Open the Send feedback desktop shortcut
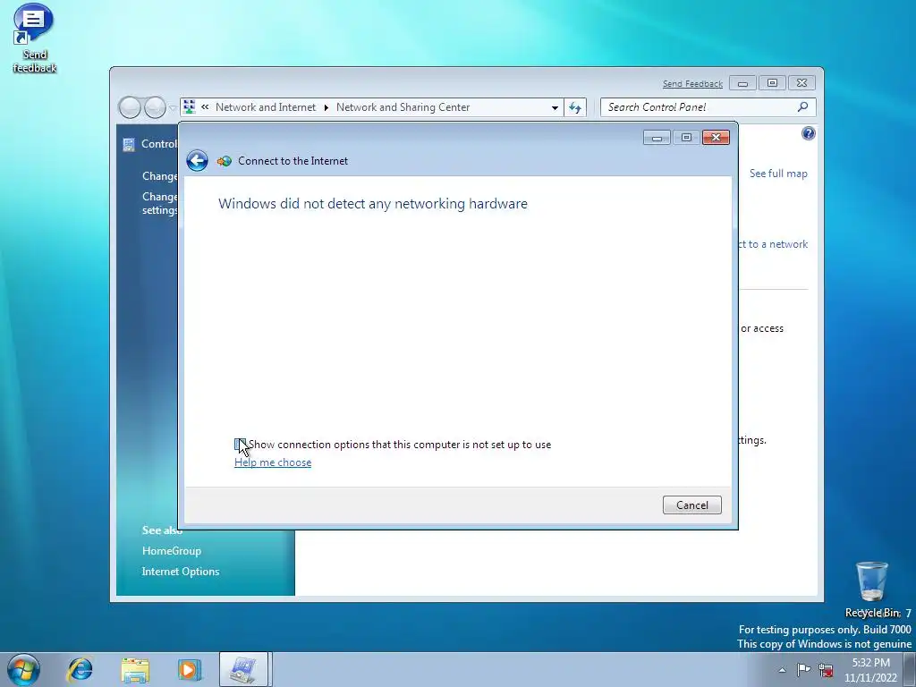The height and width of the screenshot is (687, 916). click(x=34, y=38)
